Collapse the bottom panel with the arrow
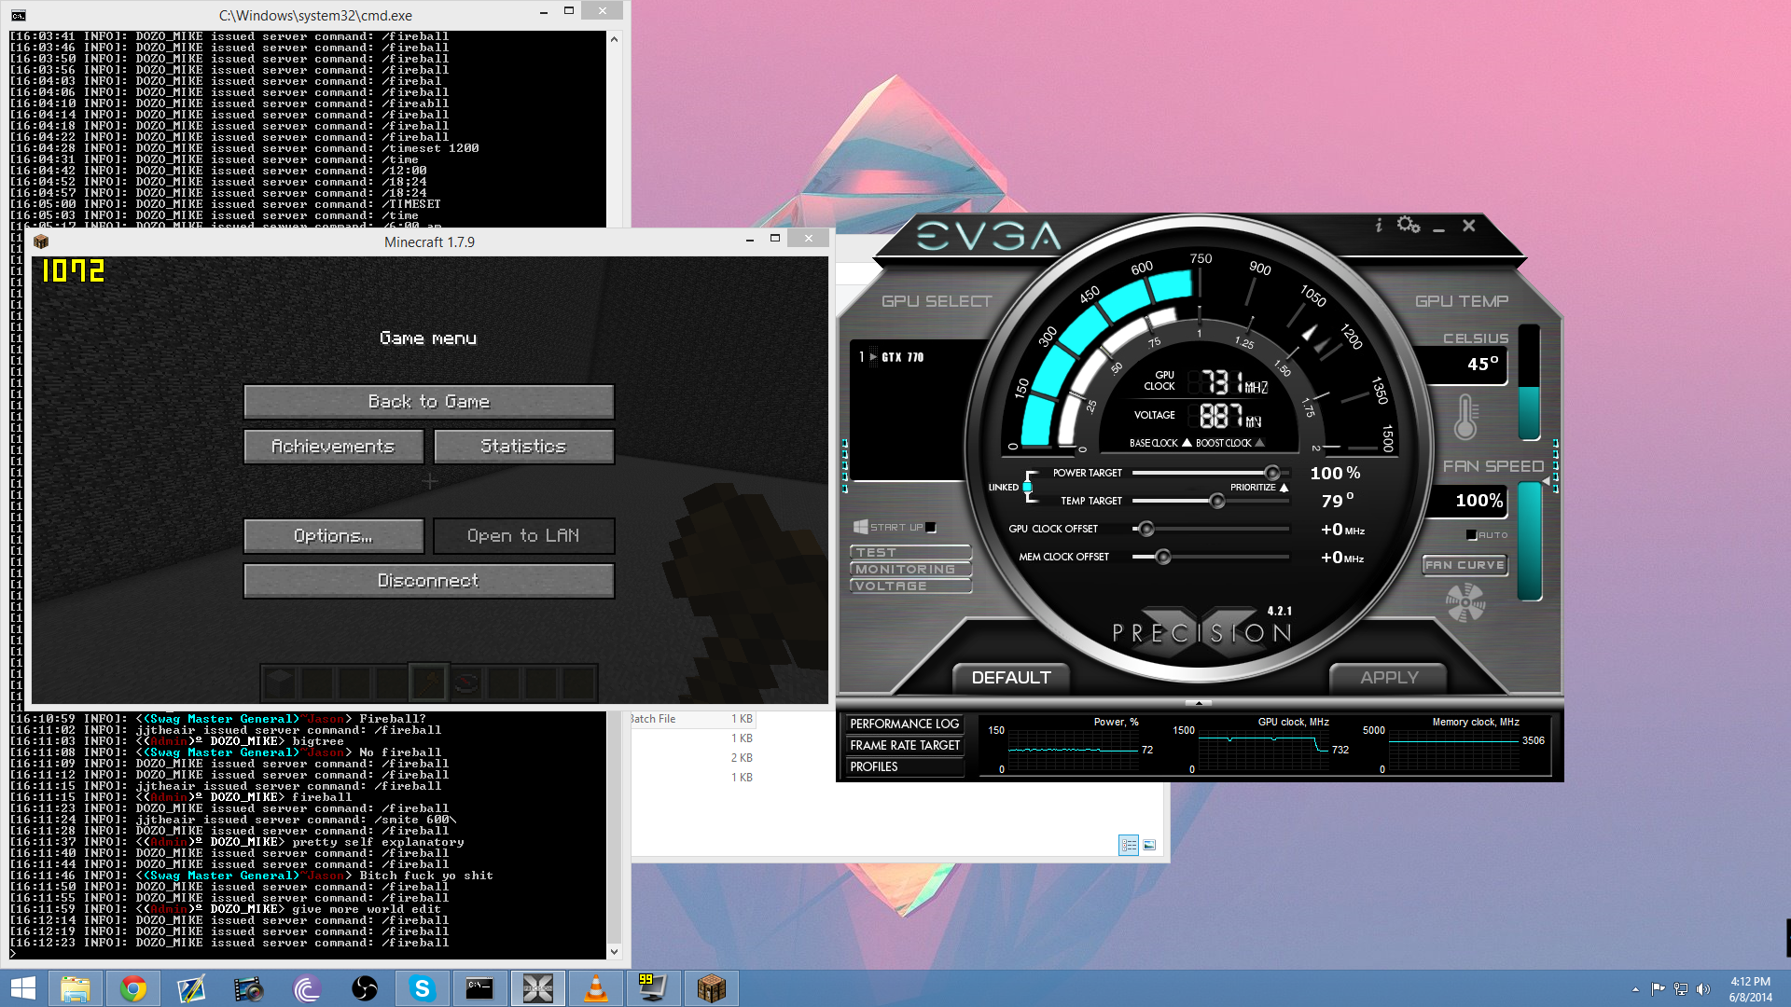This screenshot has height=1007, width=1791. [x=1199, y=703]
